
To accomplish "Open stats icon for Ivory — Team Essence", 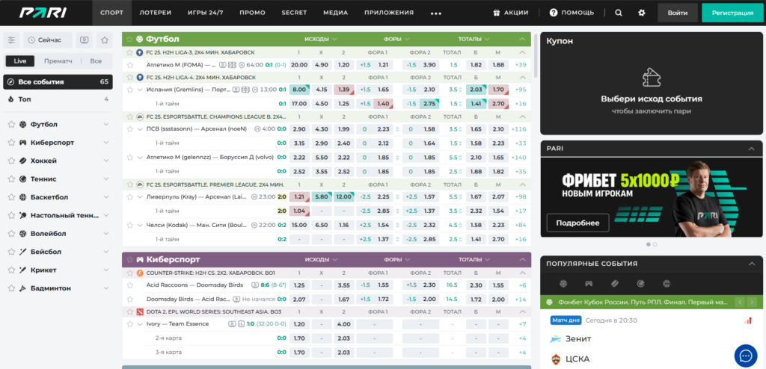I will (x=241, y=323).
